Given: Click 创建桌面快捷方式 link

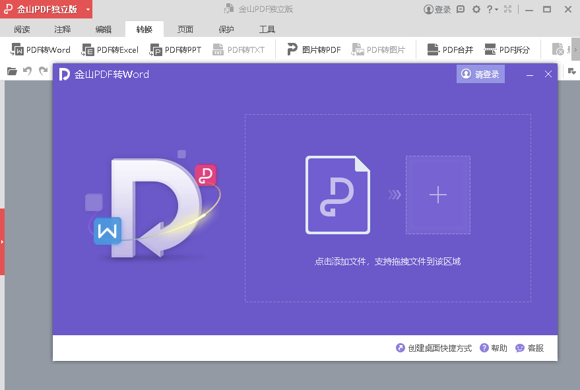Looking at the screenshot, I should 434,348.
